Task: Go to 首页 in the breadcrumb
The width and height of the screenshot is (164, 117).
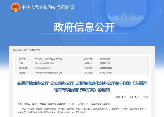Action: [25, 50]
